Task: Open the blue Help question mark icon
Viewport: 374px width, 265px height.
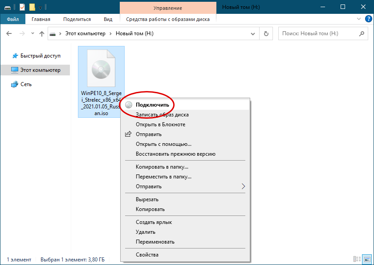Action: pyautogui.click(x=369, y=19)
